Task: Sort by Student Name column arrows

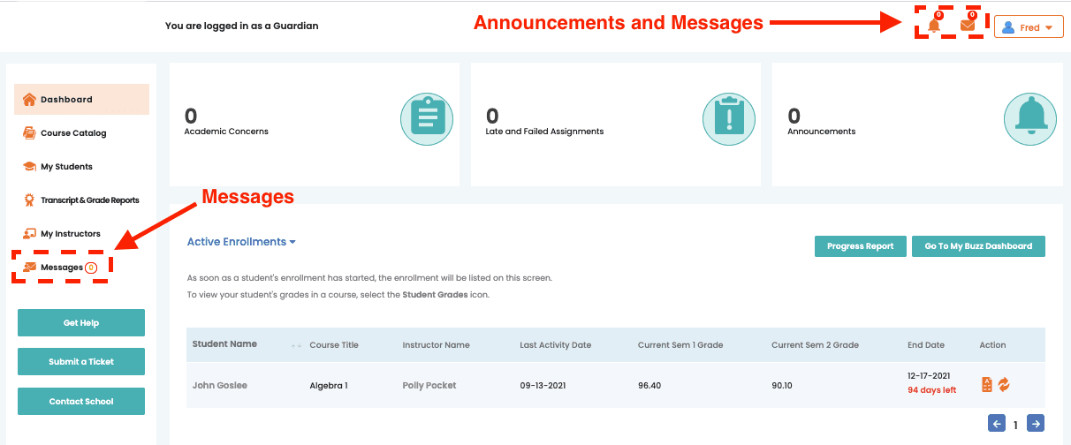Action: click(296, 345)
